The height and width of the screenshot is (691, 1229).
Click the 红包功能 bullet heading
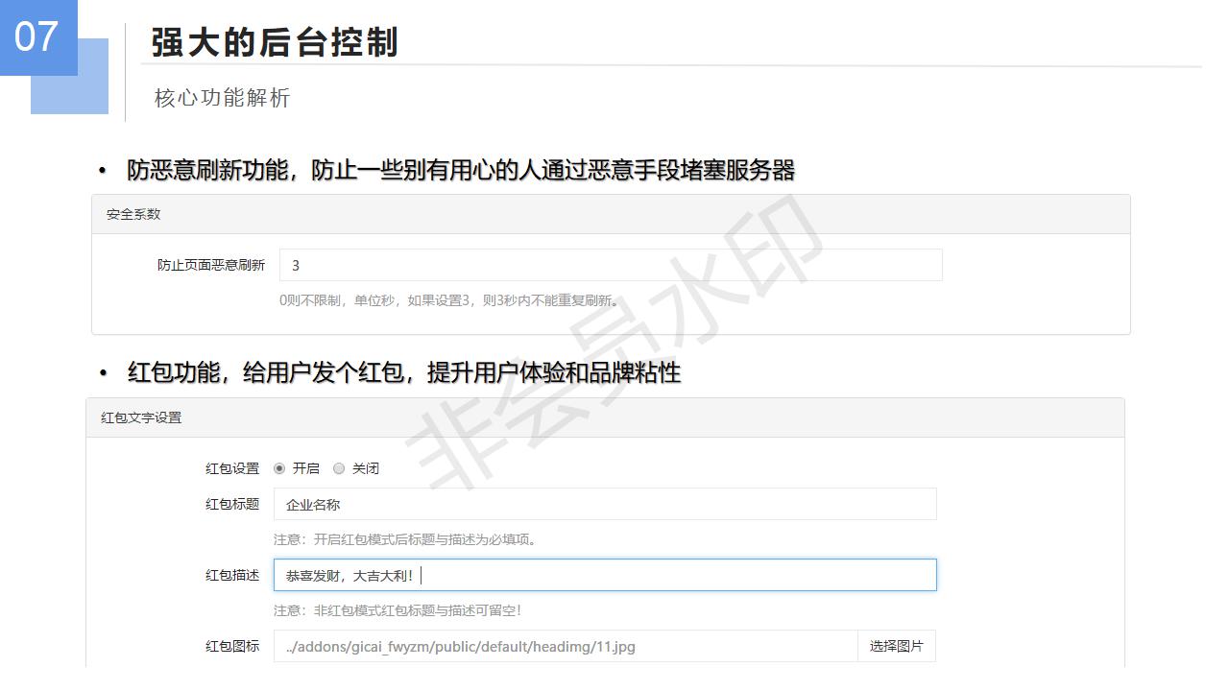[404, 372]
